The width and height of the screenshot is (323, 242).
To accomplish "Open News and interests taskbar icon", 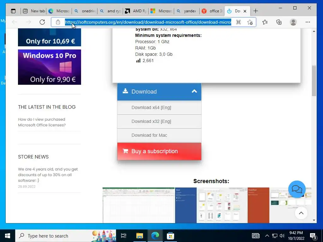I will pos(255,236).
